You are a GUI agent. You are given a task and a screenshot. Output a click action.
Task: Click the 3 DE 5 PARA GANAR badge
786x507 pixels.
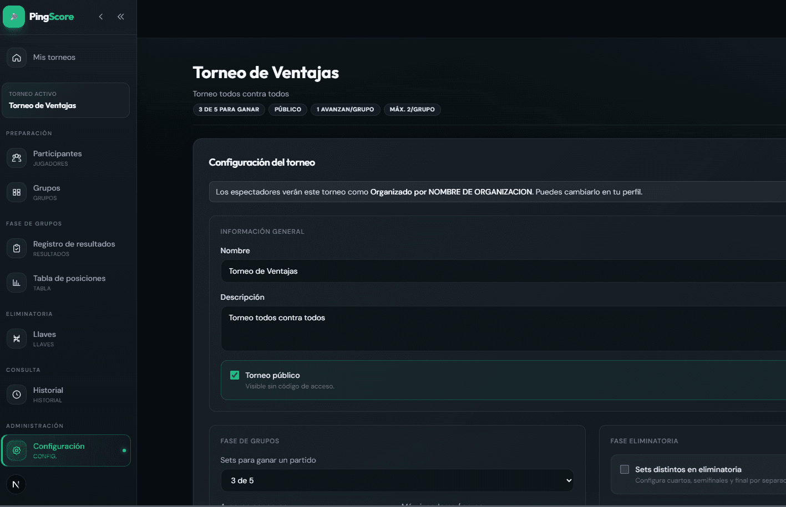[x=229, y=110]
